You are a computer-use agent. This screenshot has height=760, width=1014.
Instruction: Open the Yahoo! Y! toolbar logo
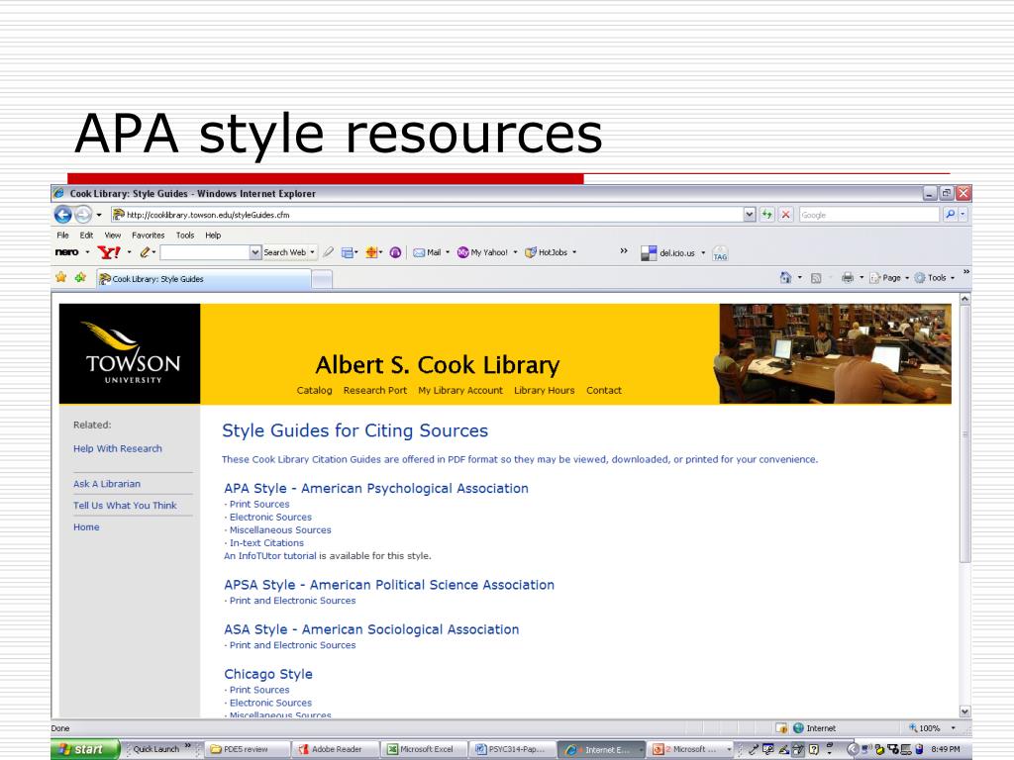109,252
